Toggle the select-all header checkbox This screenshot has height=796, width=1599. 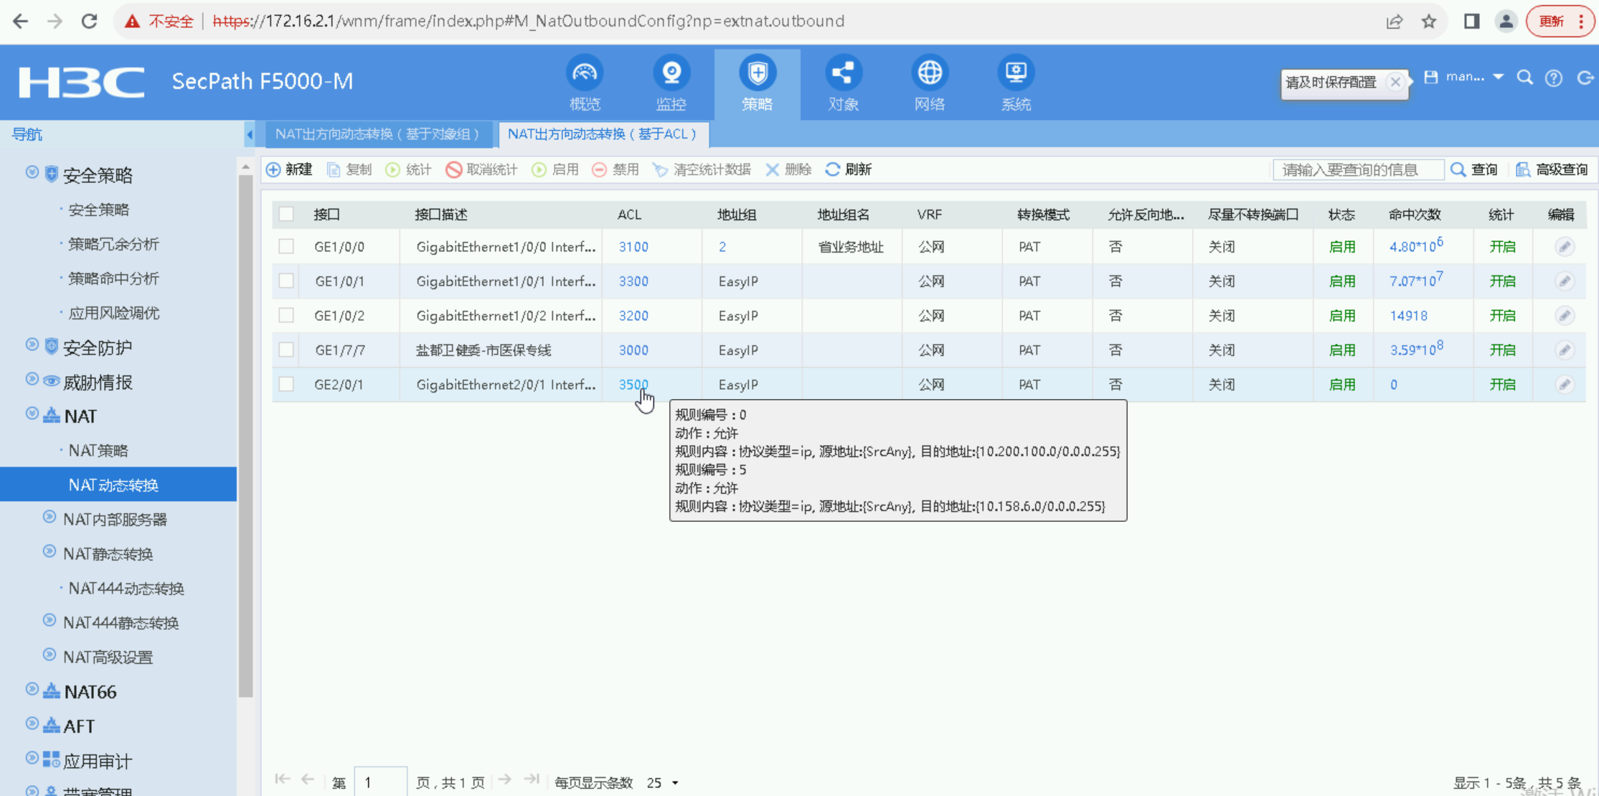click(286, 214)
